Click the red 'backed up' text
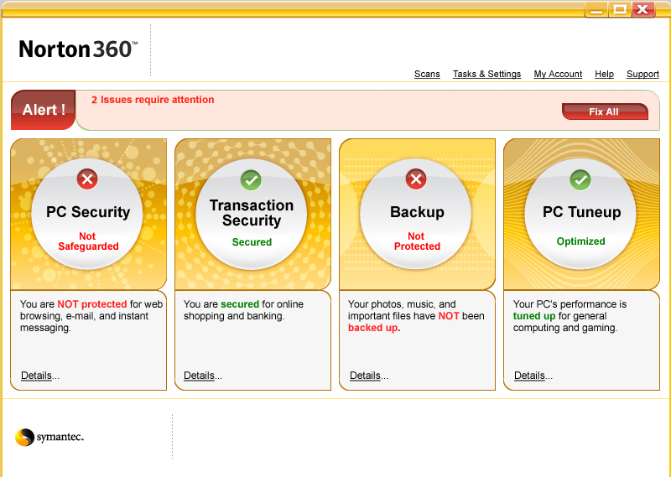 tap(372, 328)
